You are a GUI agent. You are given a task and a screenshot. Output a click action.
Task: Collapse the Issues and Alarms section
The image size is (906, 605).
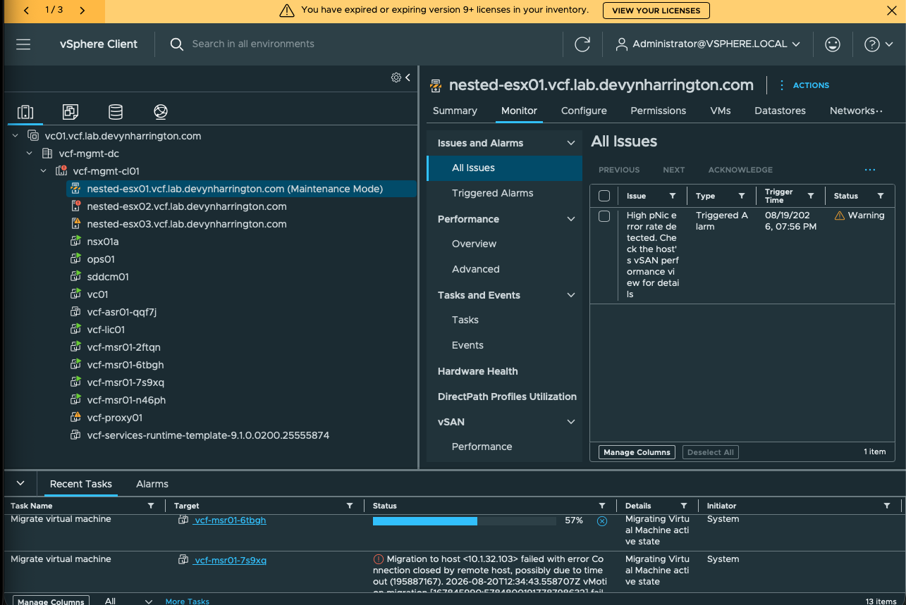tap(571, 143)
